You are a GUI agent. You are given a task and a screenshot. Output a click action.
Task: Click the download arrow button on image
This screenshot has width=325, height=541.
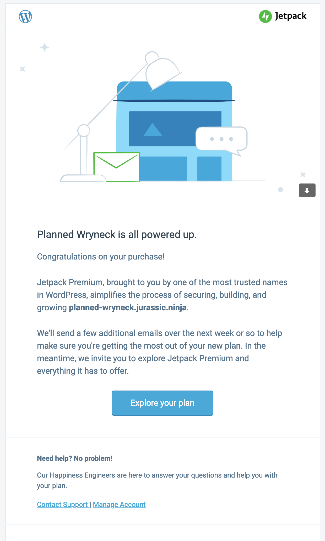(x=307, y=190)
